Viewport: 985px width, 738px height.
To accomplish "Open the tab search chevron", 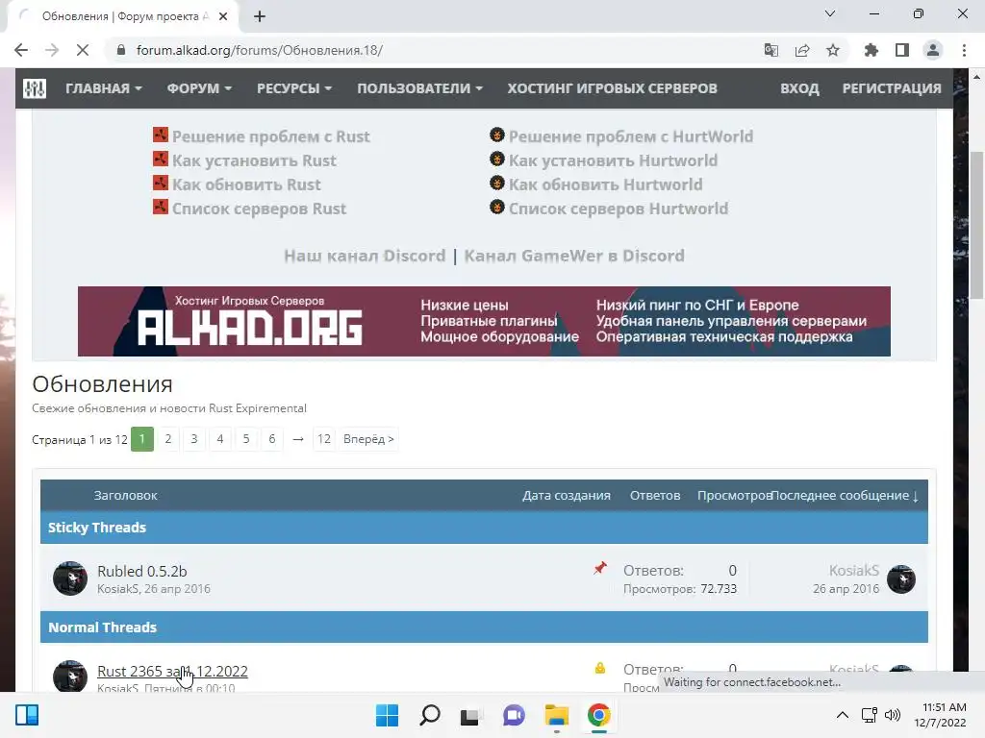I will (x=830, y=13).
